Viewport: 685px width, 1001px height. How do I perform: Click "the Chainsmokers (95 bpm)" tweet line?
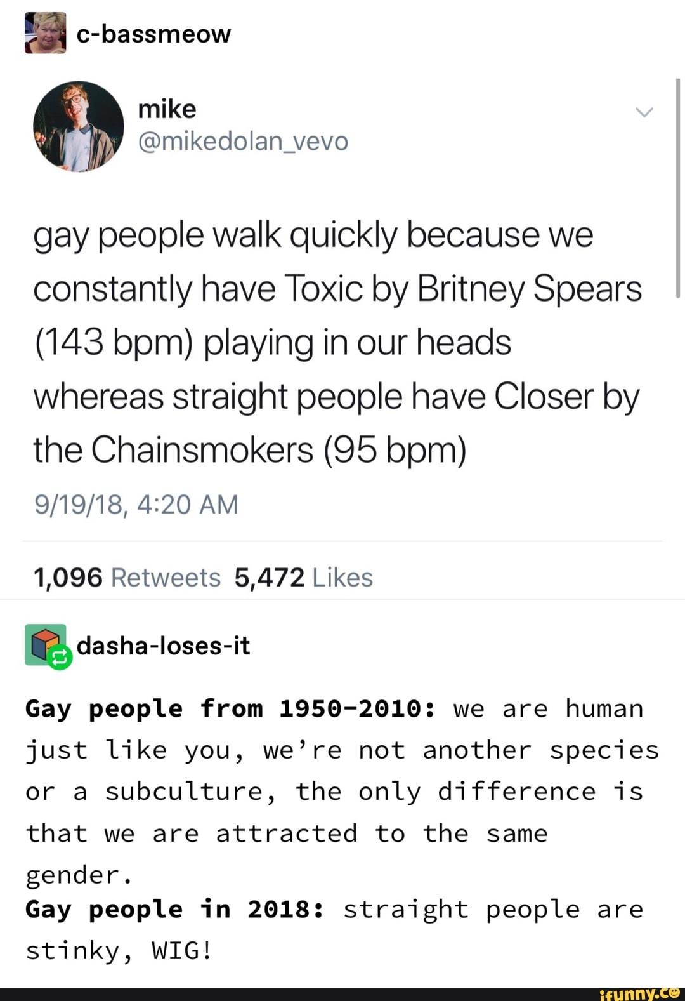[249, 450]
